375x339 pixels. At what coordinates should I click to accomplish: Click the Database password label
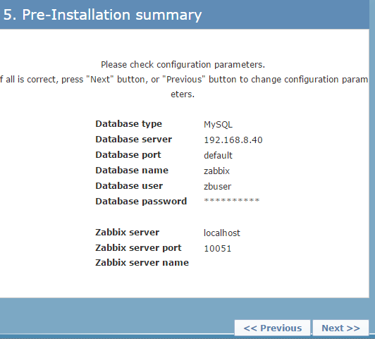click(141, 202)
